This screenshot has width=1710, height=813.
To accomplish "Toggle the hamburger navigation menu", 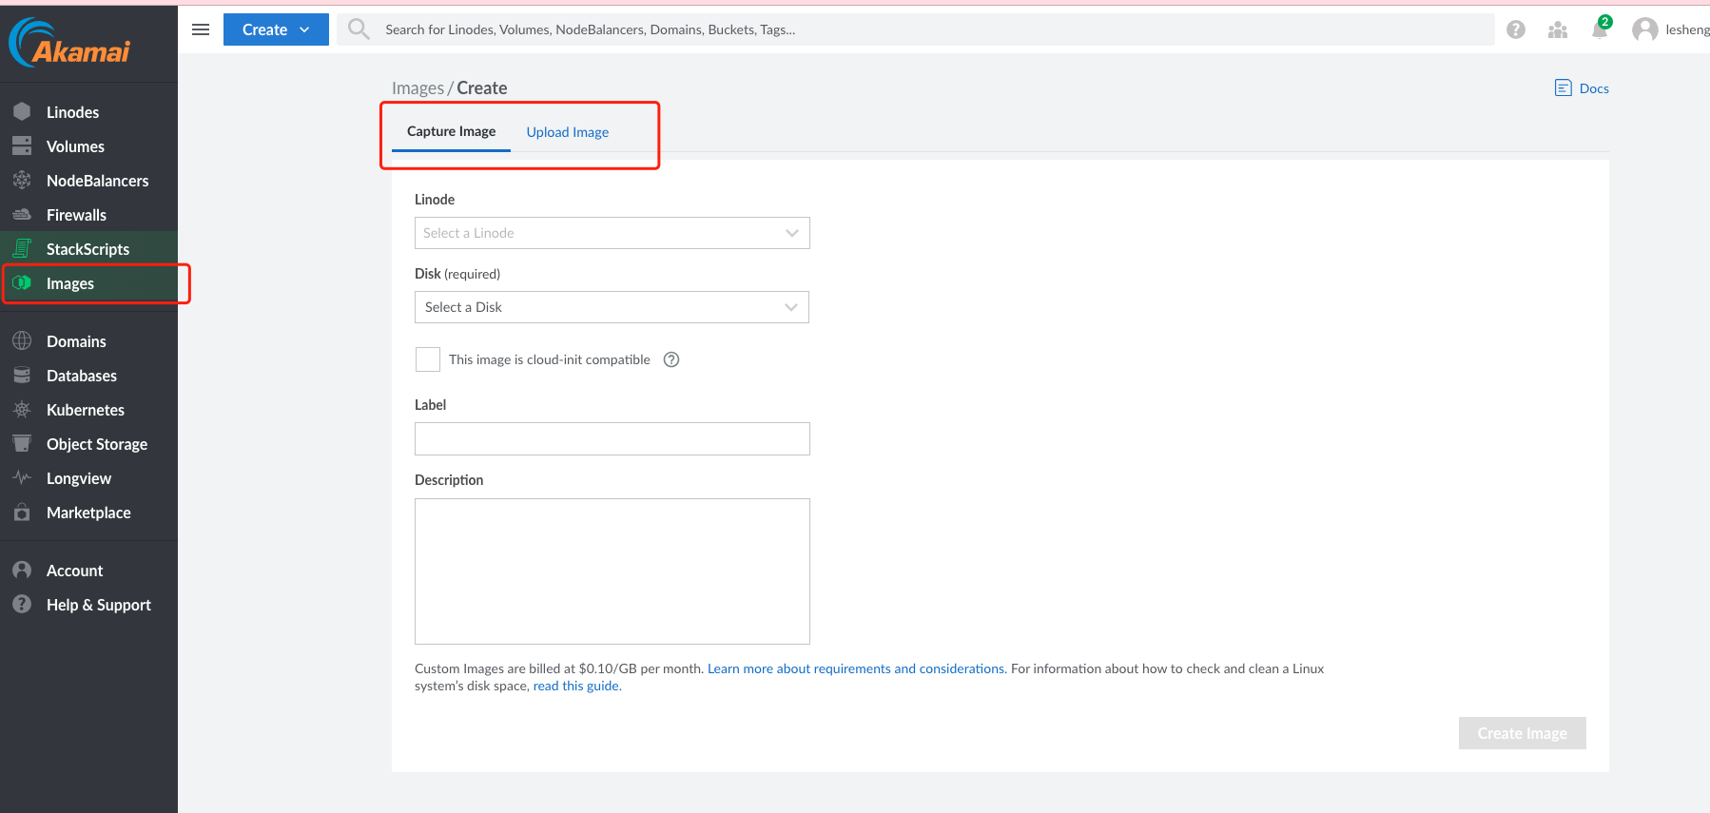I will (201, 29).
